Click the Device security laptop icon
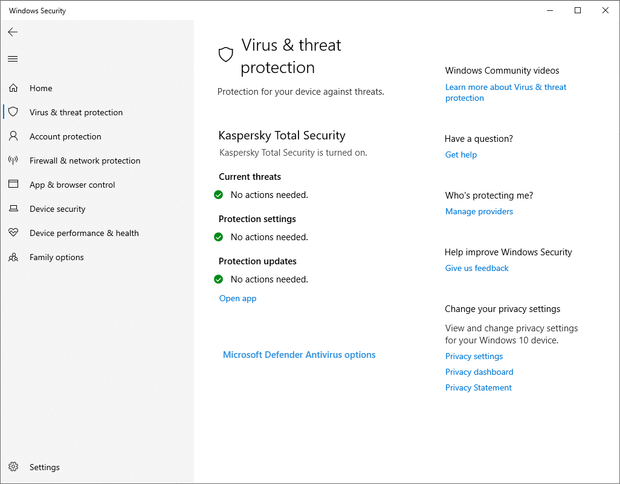The height and width of the screenshot is (484, 620). [13, 209]
